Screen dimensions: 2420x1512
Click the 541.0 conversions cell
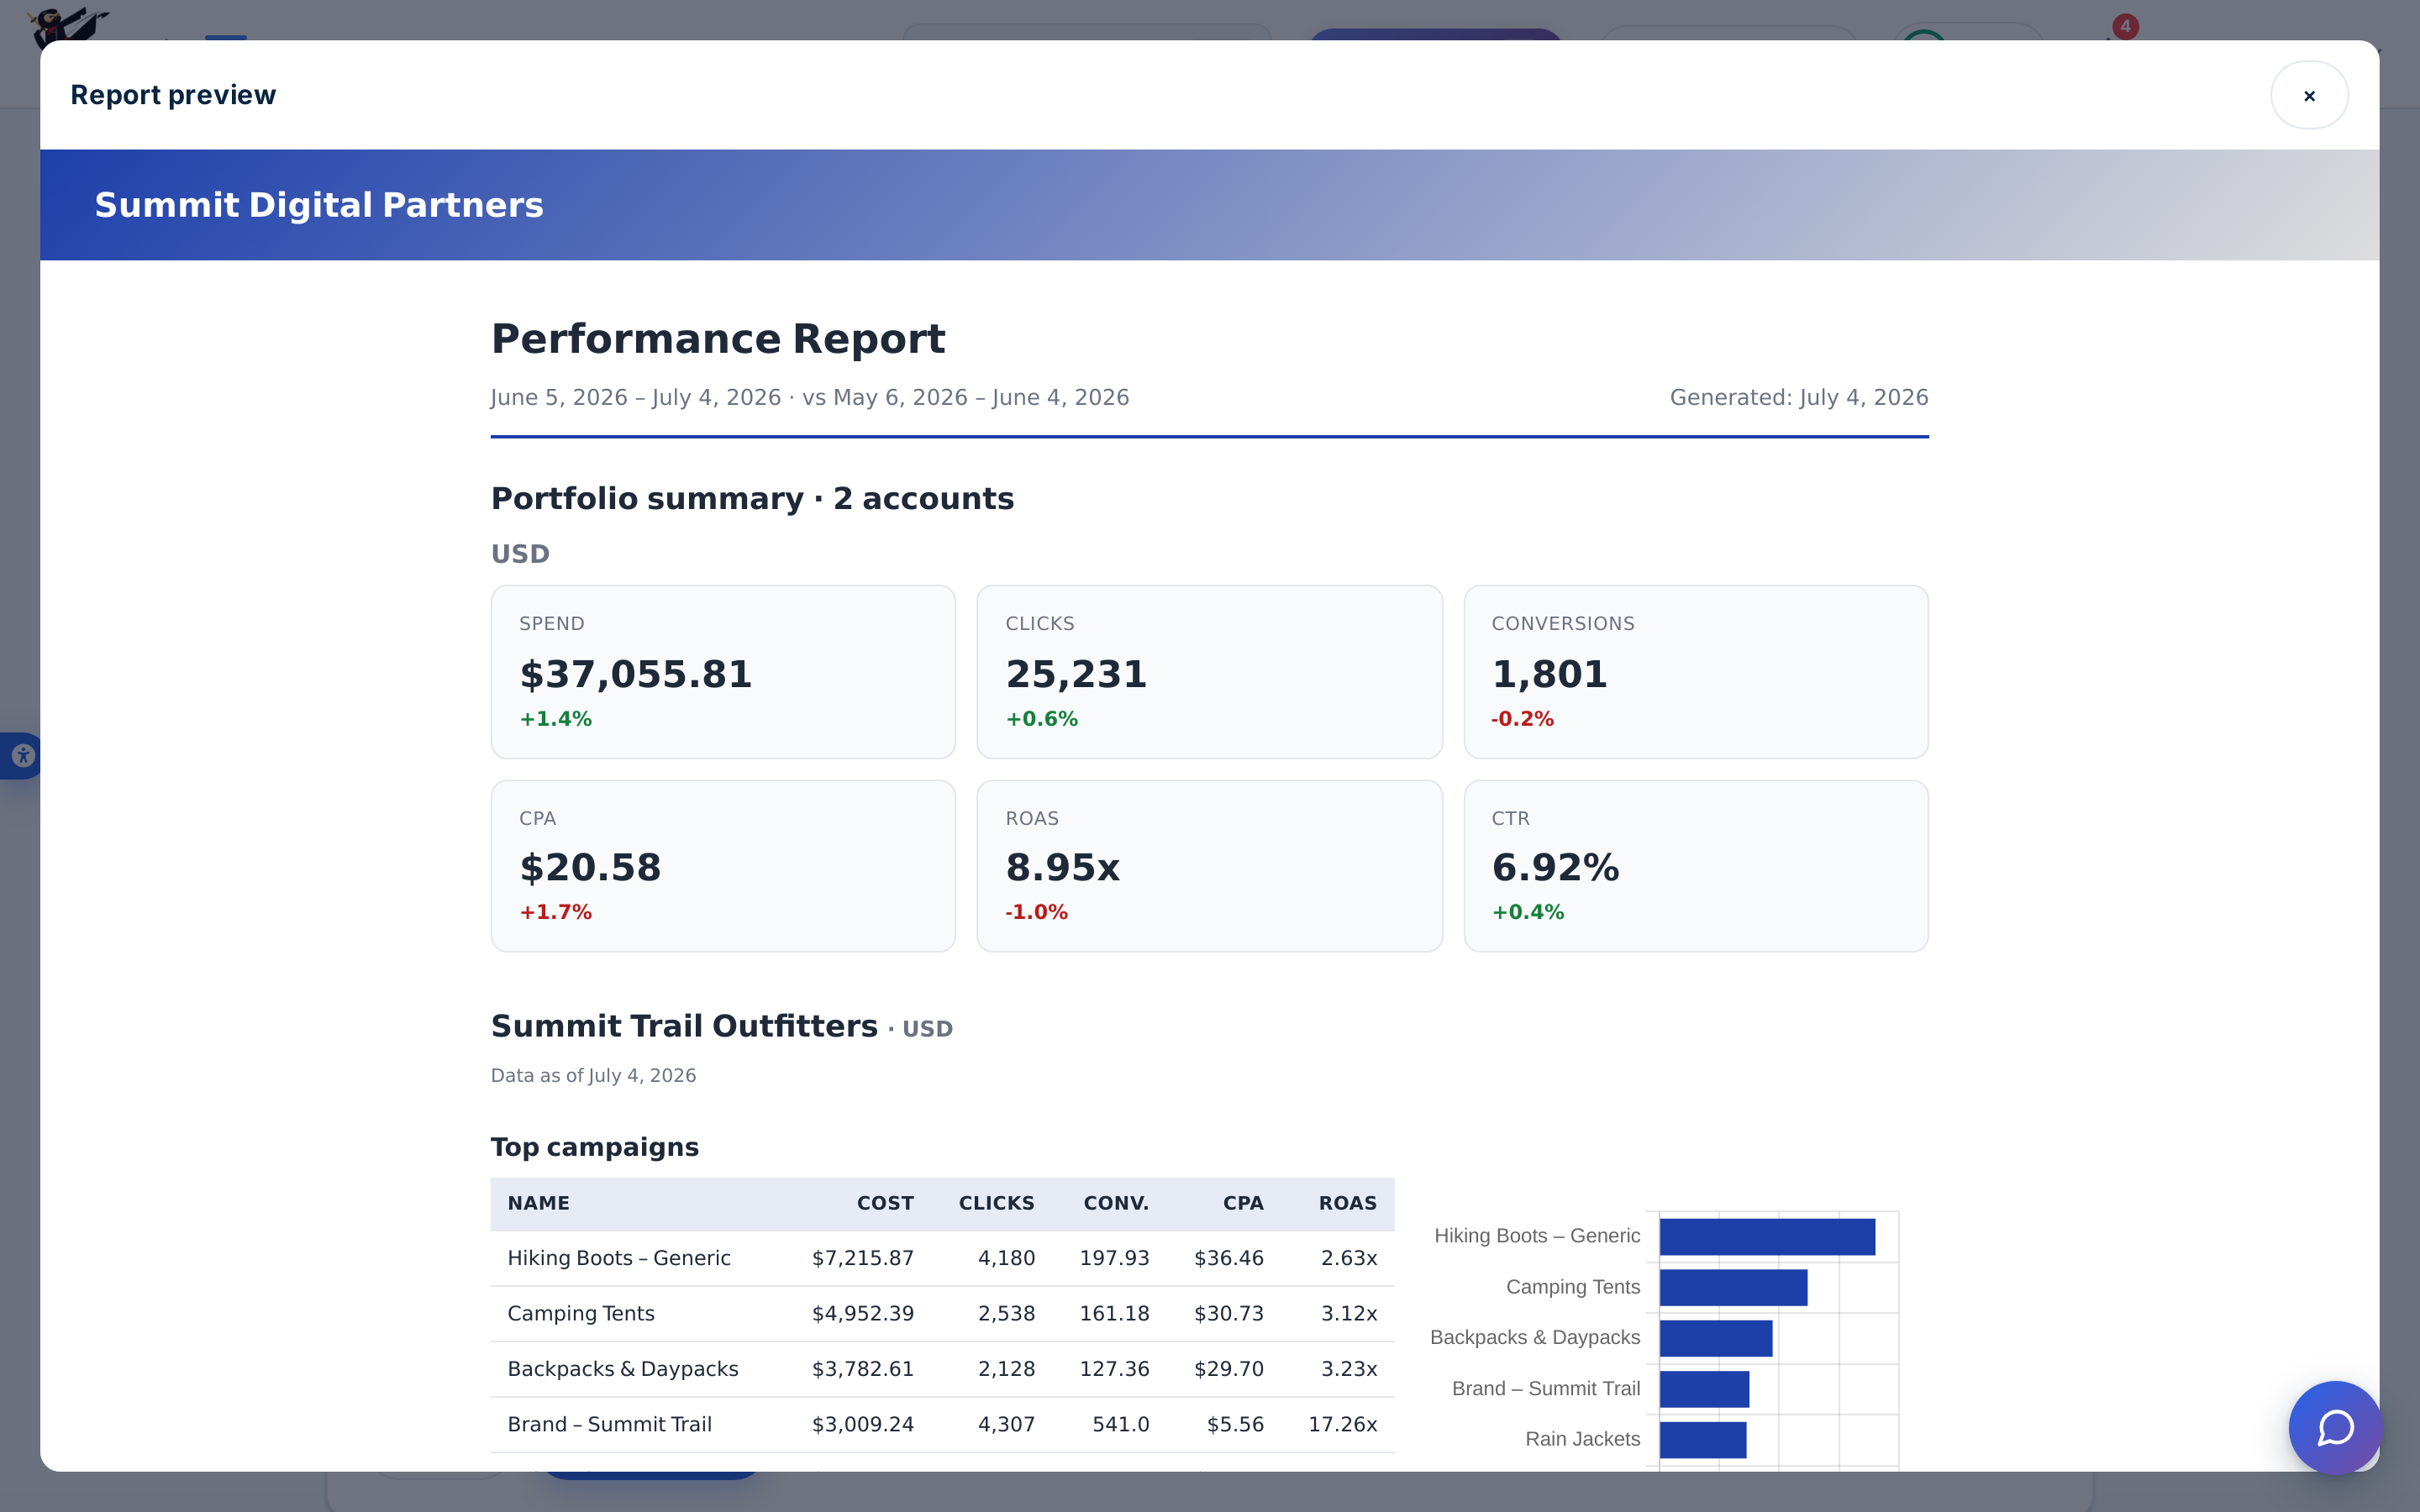tap(1121, 1424)
